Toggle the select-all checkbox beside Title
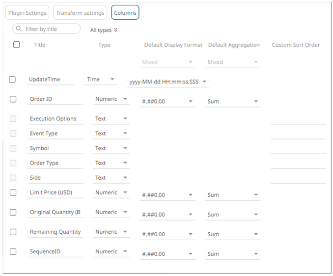Viewport: 333px width, 276px height. tap(17, 45)
